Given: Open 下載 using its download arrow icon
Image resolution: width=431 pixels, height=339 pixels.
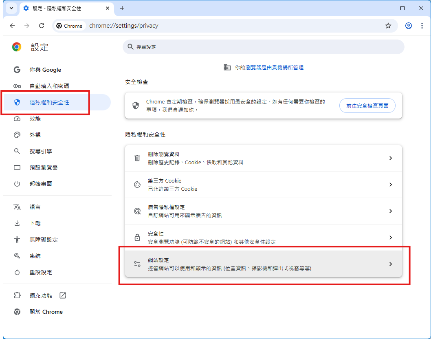Looking at the screenshot, I should click(x=17, y=223).
